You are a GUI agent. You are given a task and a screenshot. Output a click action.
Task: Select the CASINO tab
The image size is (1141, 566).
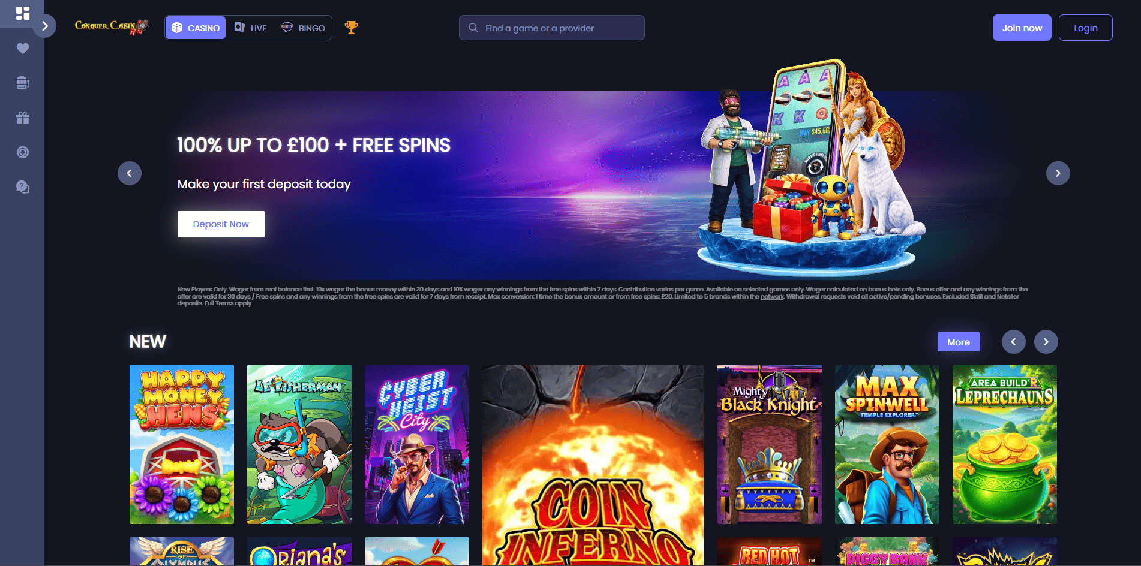point(196,28)
